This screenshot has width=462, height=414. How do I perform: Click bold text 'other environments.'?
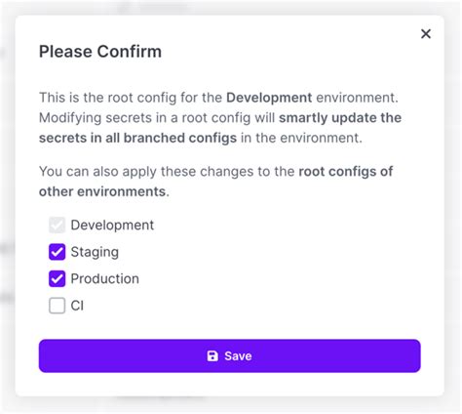coord(104,191)
